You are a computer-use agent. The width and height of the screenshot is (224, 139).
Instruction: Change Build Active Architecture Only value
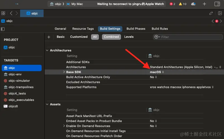pyautogui.click(x=153, y=77)
